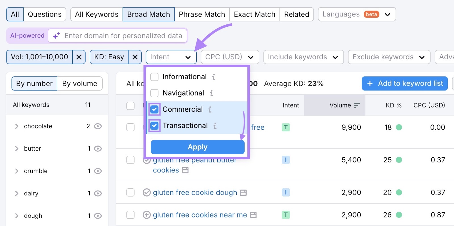
Task: Check the Informational intent checkbox
Action: (x=154, y=77)
